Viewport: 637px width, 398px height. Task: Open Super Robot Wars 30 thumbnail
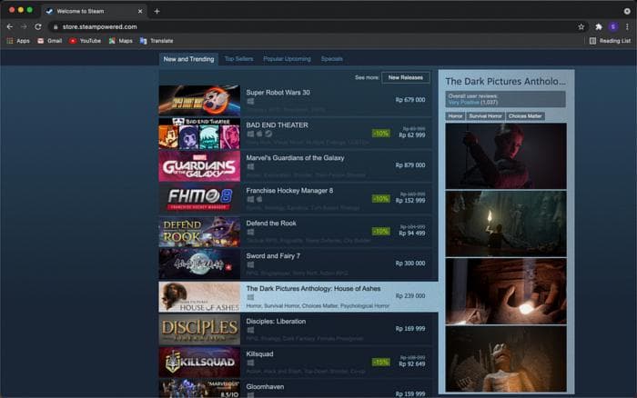coord(199,100)
